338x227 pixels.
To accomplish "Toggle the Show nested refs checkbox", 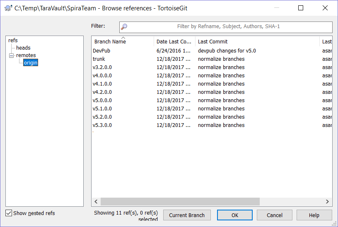I will coord(9,213).
